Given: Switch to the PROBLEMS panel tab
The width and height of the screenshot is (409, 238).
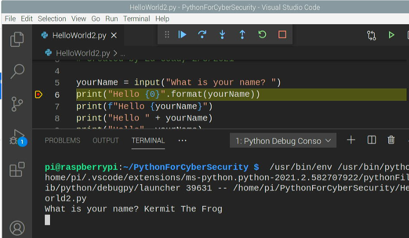Looking at the screenshot, I should (63, 141).
